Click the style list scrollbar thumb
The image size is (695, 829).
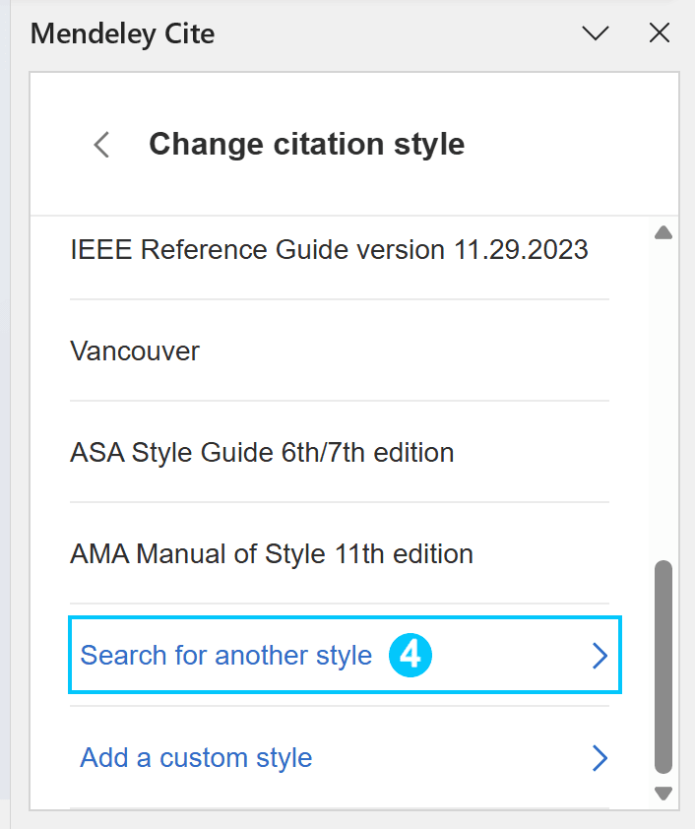pyautogui.click(x=663, y=667)
